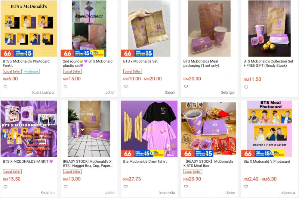Favorite the RM13.00 Nugget Box listing
Screen dimensions: 299x198
66,187
